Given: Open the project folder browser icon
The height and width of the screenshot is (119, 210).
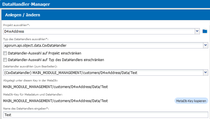Looking at the screenshot, I should click(205, 31).
